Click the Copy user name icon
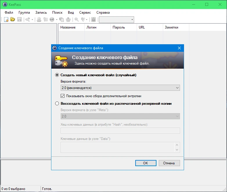This screenshot has width=227, height=192. (39, 19)
